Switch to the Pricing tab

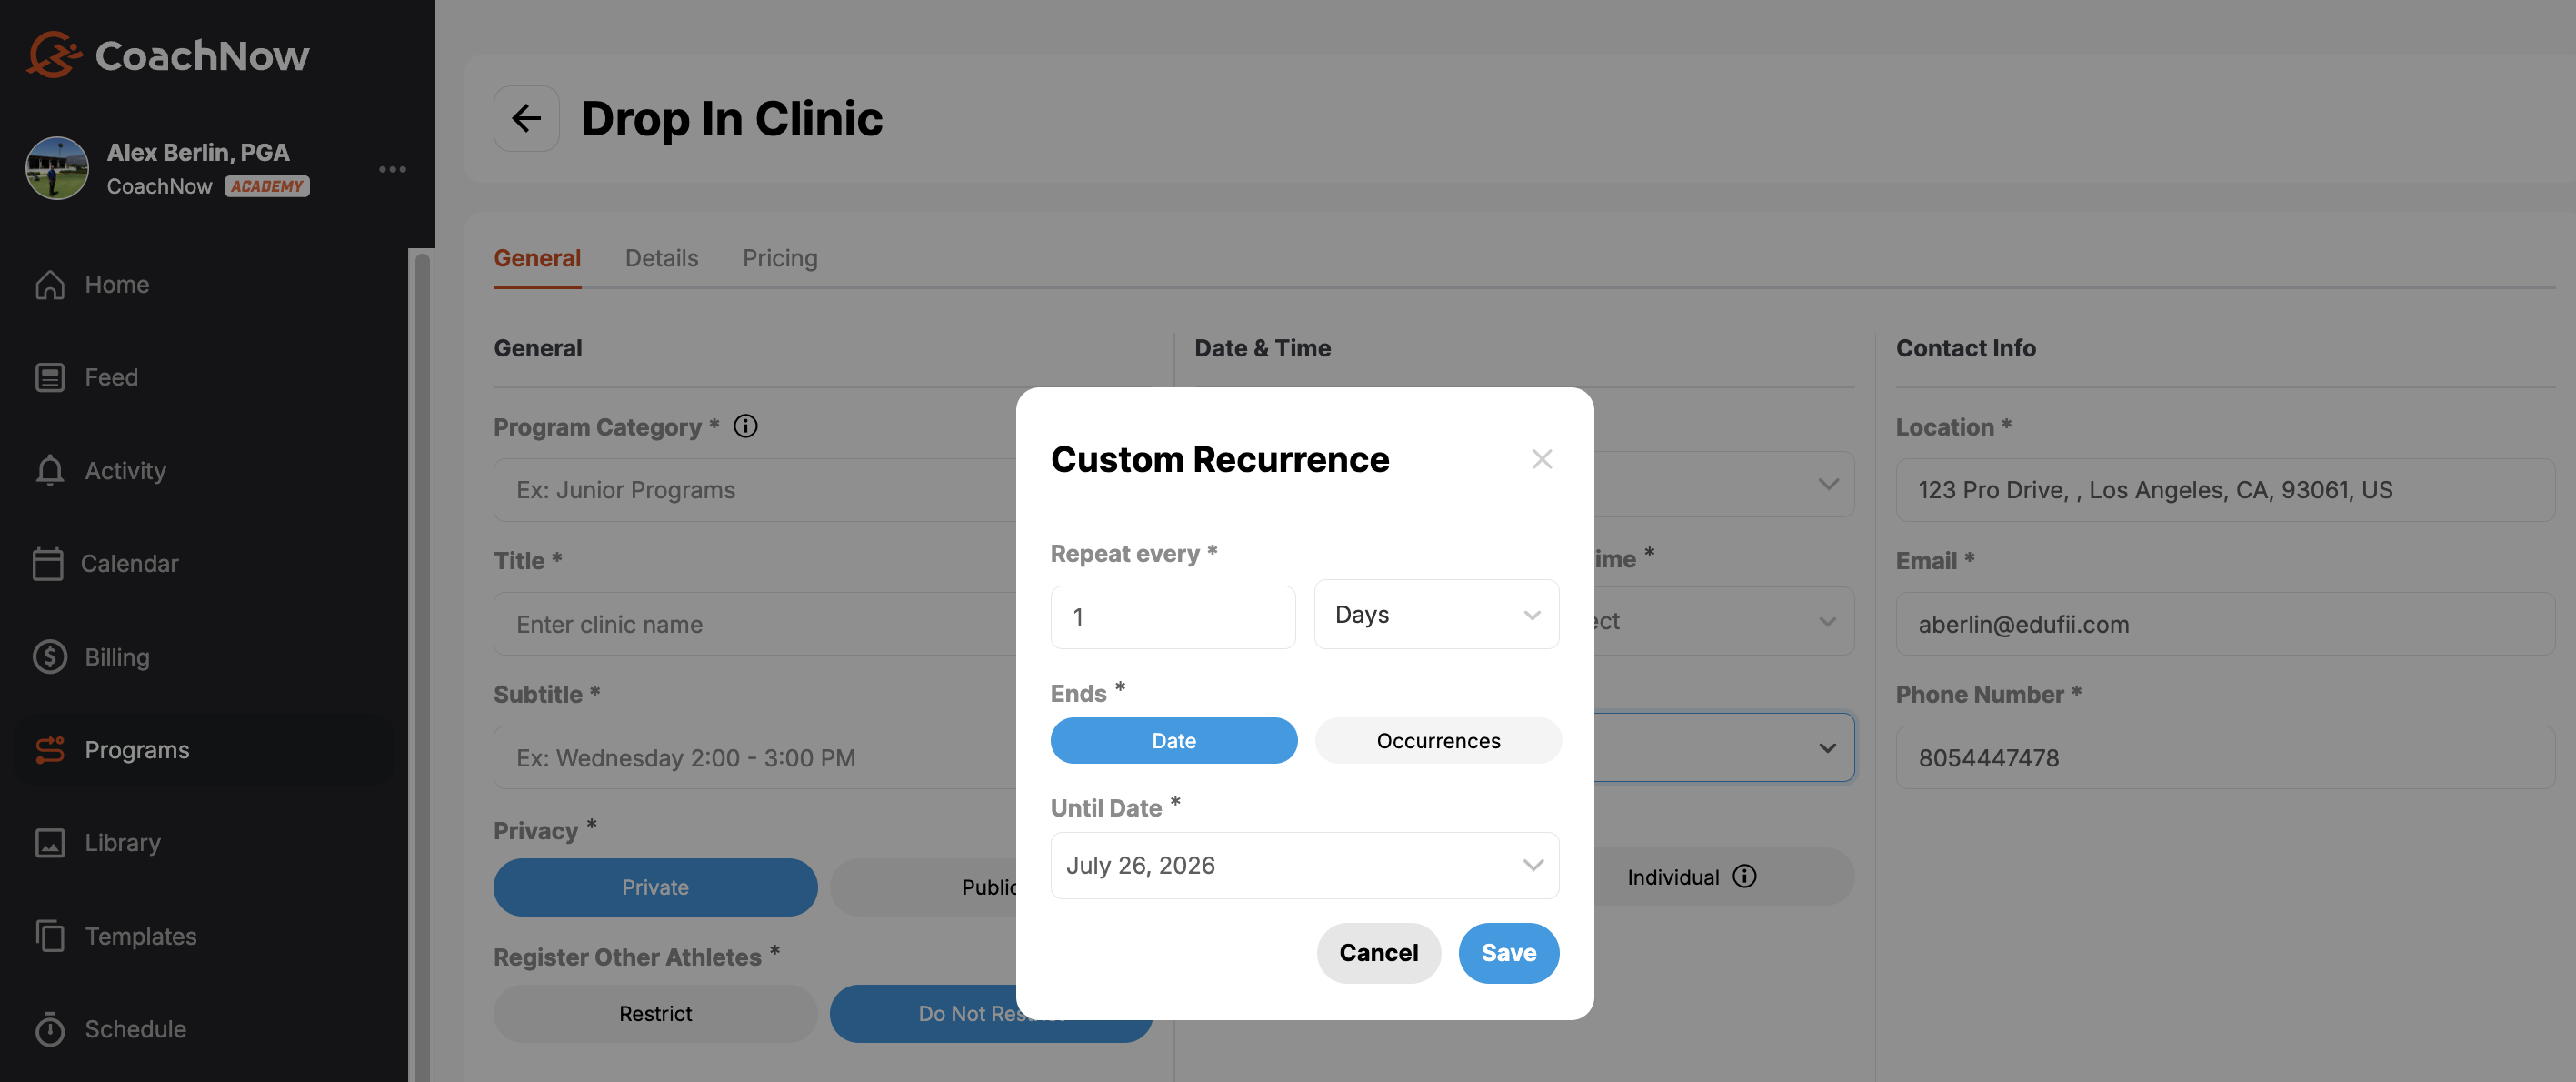point(780,258)
